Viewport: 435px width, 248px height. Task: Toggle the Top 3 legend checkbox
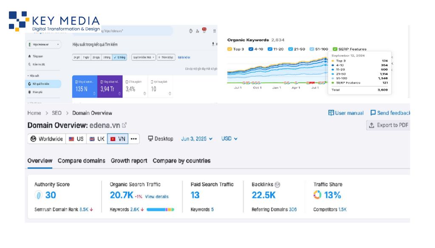pos(229,49)
